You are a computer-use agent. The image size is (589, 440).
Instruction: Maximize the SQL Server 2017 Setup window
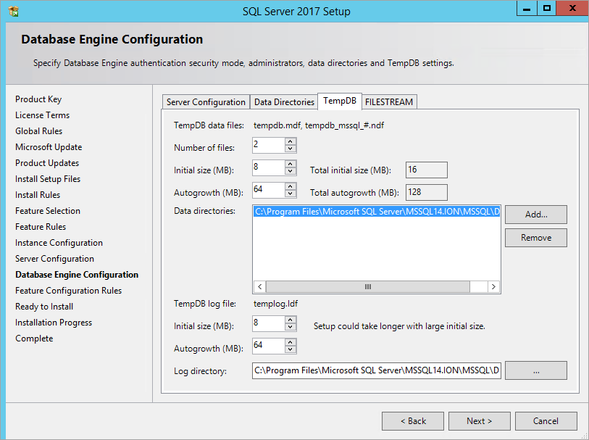546,8
